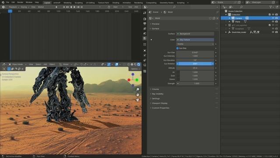Screen dimensions: 280x158
Task: Hide Sketchfab_model via eye icon
Action: 273,32
